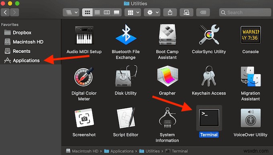Click the Favorites sidebar heading
This screenshot has height=155, width=273.
click(10, 24)
